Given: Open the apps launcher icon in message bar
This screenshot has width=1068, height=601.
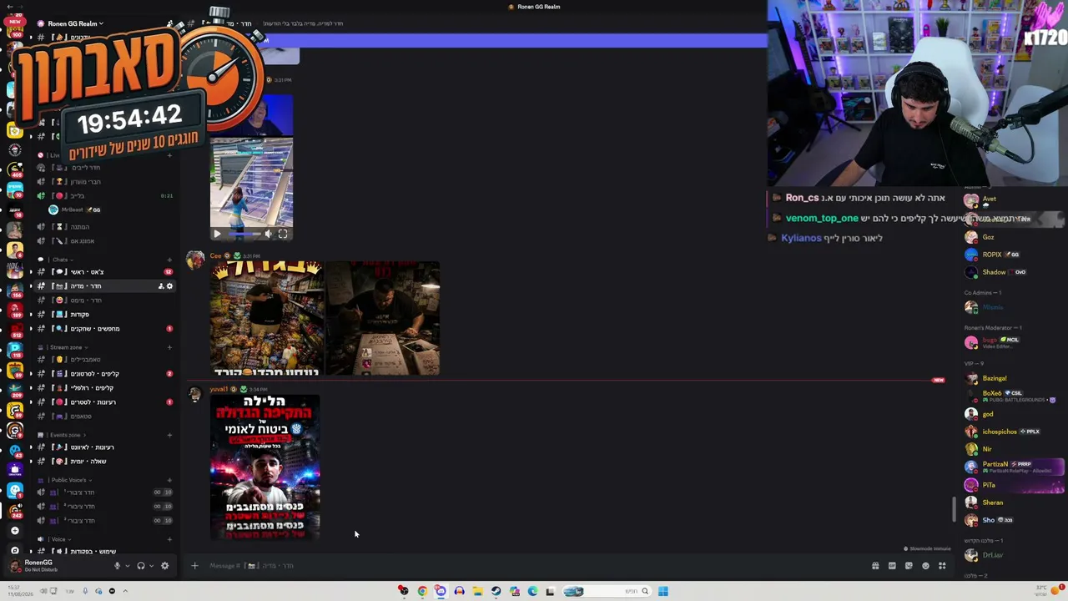Looking at the screenshot, I should 942,566.
